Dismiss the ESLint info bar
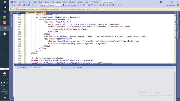The image size is (180, 101). 178,9
